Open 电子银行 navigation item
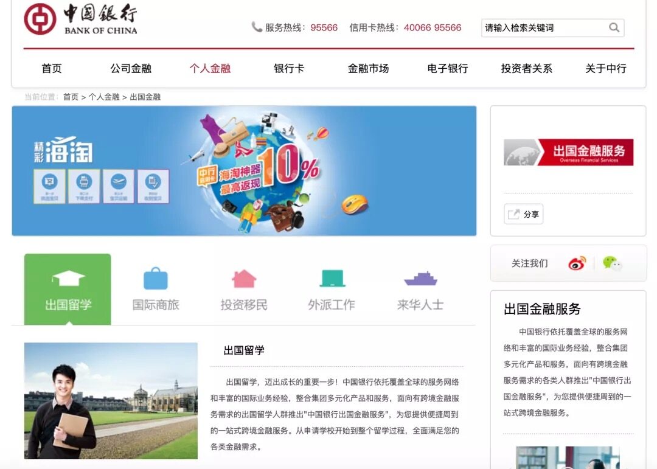 click(448, 68)
